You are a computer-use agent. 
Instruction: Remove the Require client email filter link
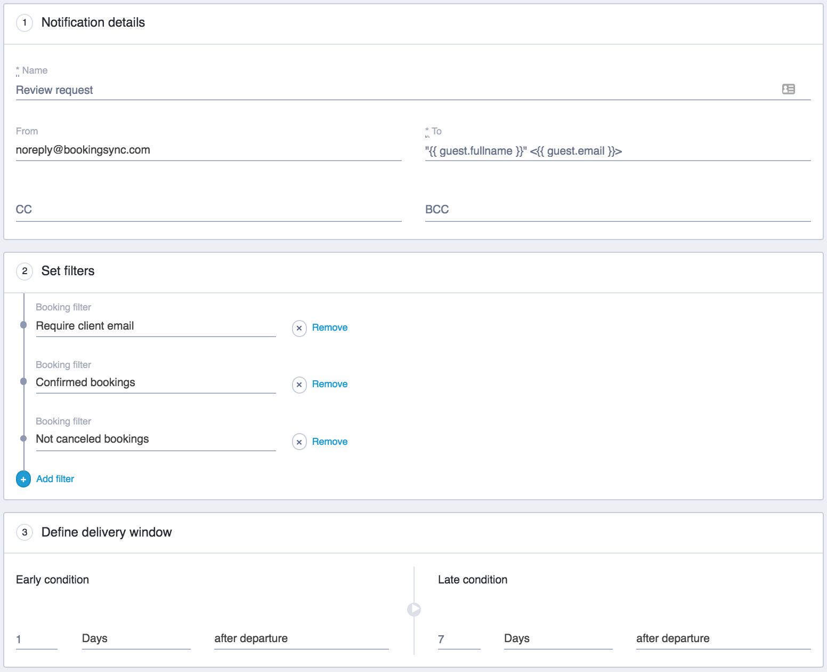point(329,327)
